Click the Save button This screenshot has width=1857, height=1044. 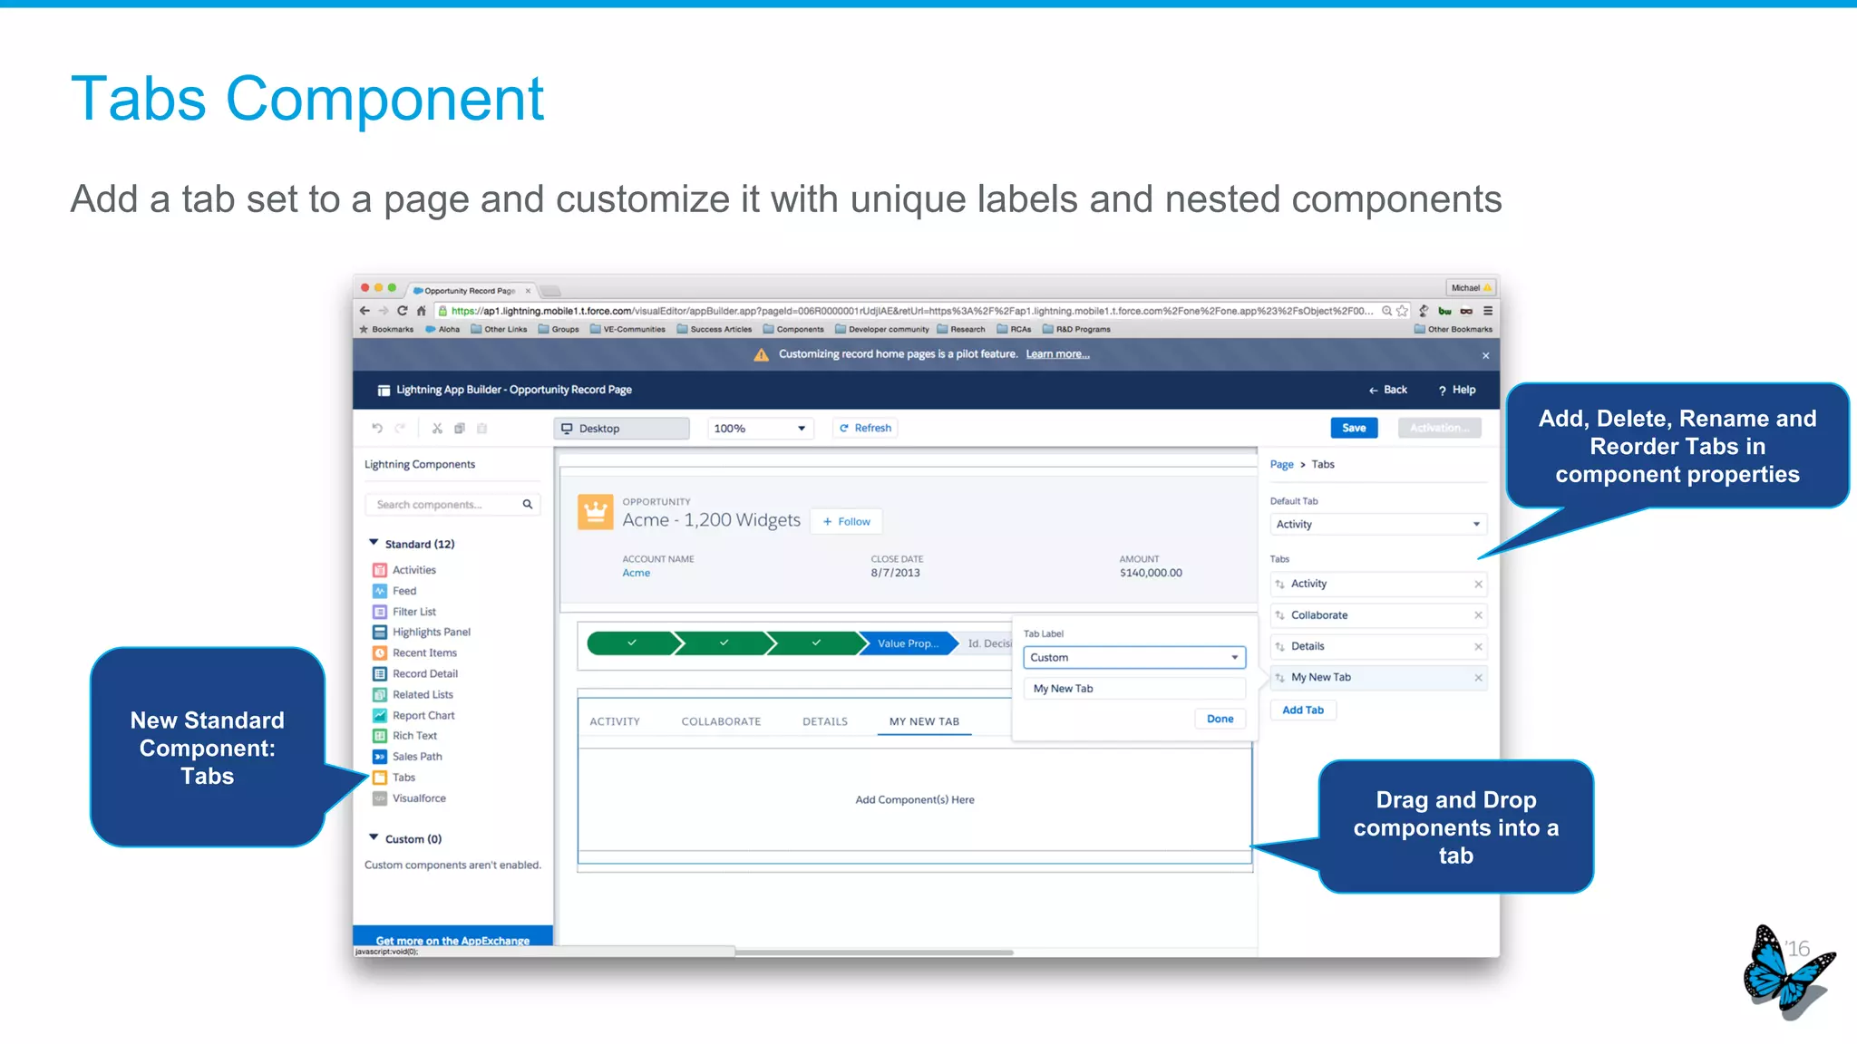pos(1354,428)
